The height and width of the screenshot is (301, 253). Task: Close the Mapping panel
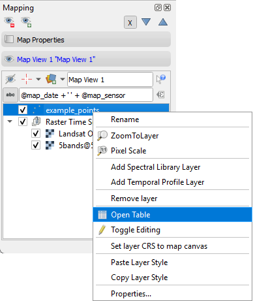click(167, 8)
